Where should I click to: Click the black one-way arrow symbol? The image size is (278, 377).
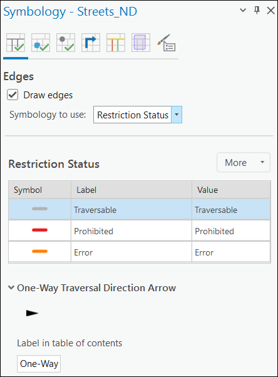[32, 313]
